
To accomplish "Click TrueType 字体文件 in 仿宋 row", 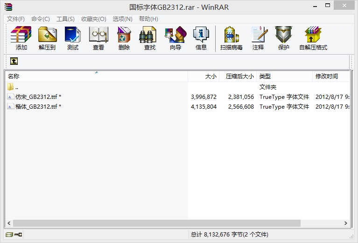I will (284, 97).
